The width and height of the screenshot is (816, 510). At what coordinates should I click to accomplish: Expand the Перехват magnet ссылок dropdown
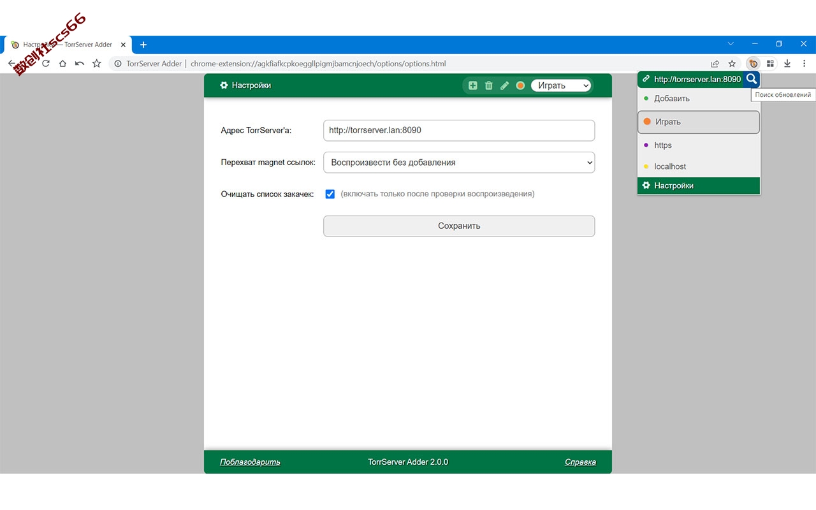pos(459,163)
